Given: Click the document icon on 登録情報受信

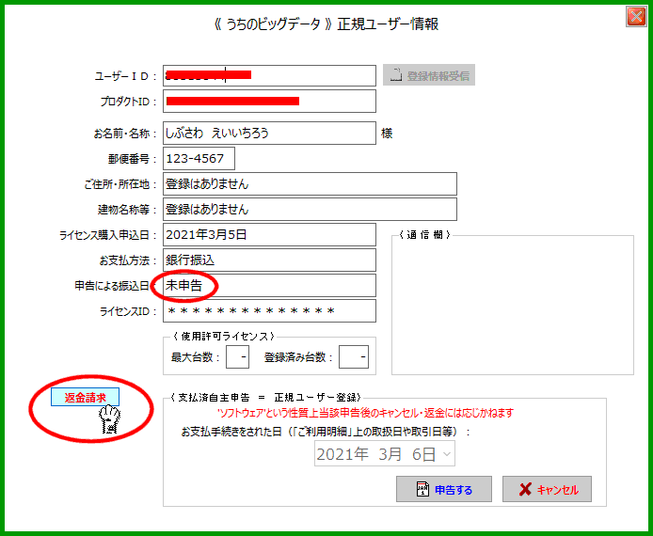Looking at the screenshot, I should [396, 75].
